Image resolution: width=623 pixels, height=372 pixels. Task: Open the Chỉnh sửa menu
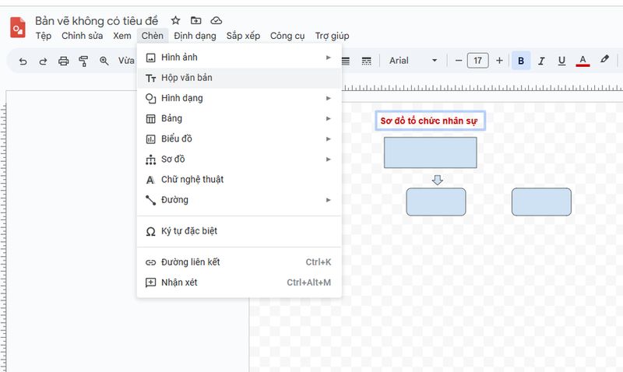(x=83, y=36)
